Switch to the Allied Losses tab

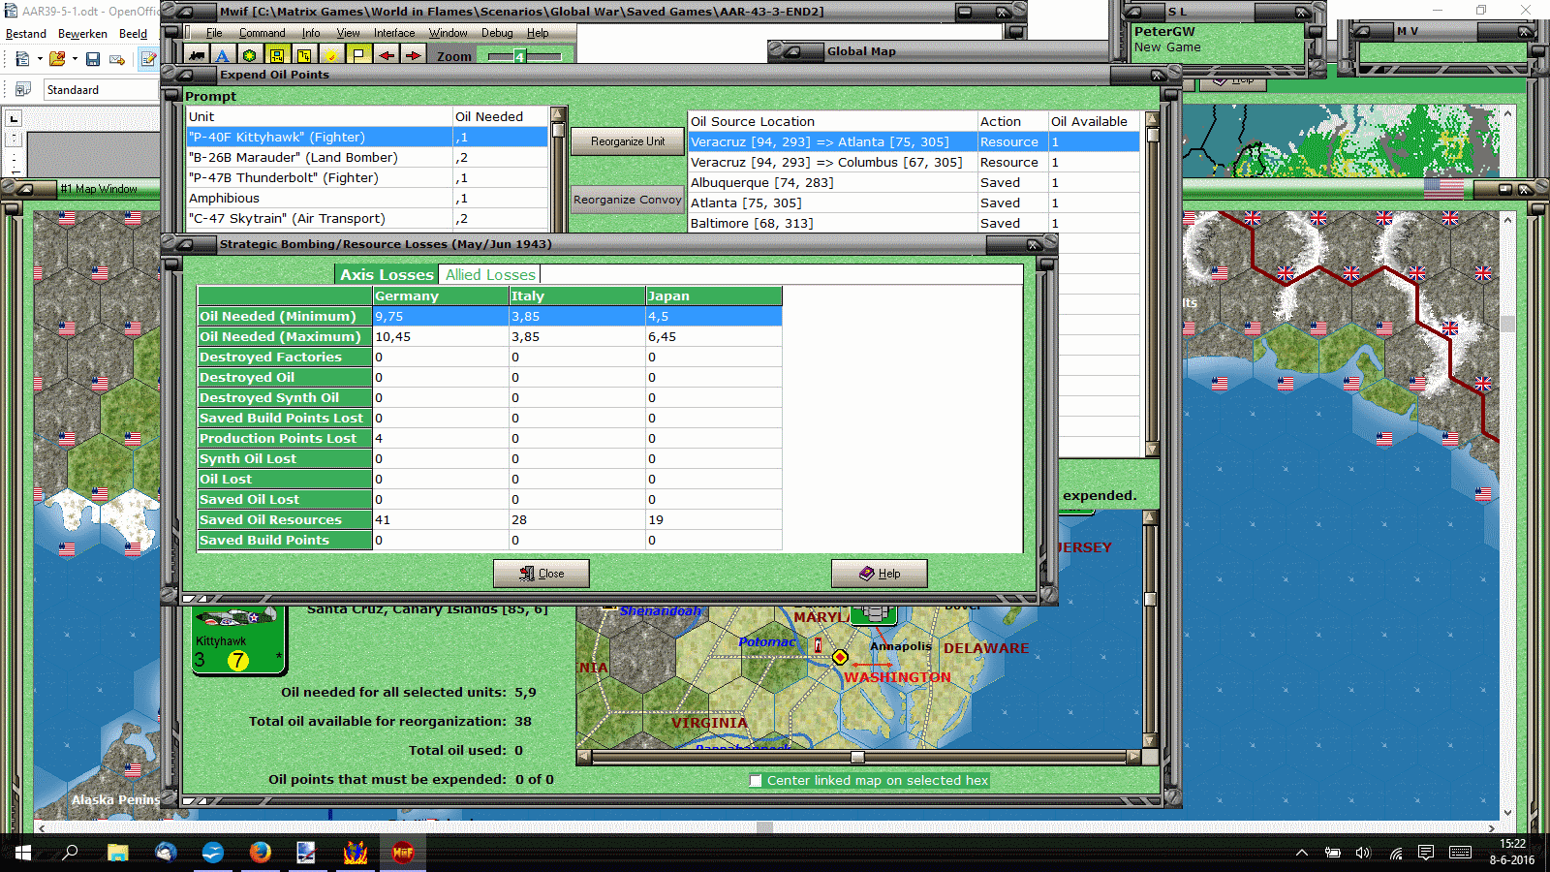click(x=490, y=275)
